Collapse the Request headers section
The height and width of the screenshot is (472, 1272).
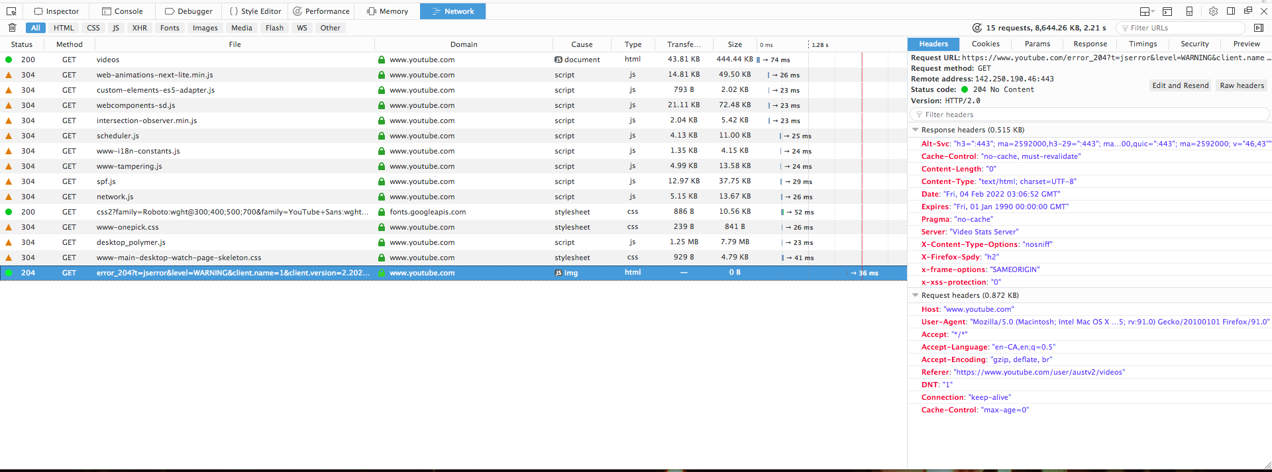pos(916,295)
